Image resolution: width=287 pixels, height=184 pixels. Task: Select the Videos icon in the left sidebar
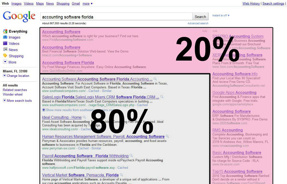[x=5, y=43]
